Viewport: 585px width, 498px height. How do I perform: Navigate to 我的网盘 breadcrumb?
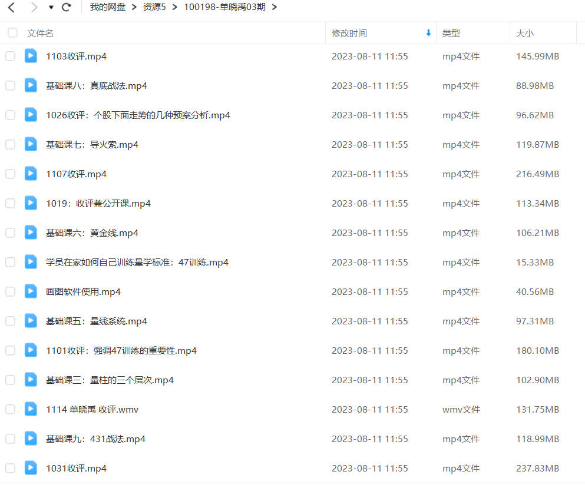(x=107, y=7)
